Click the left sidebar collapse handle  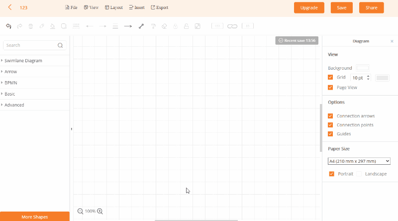[71, 129]
